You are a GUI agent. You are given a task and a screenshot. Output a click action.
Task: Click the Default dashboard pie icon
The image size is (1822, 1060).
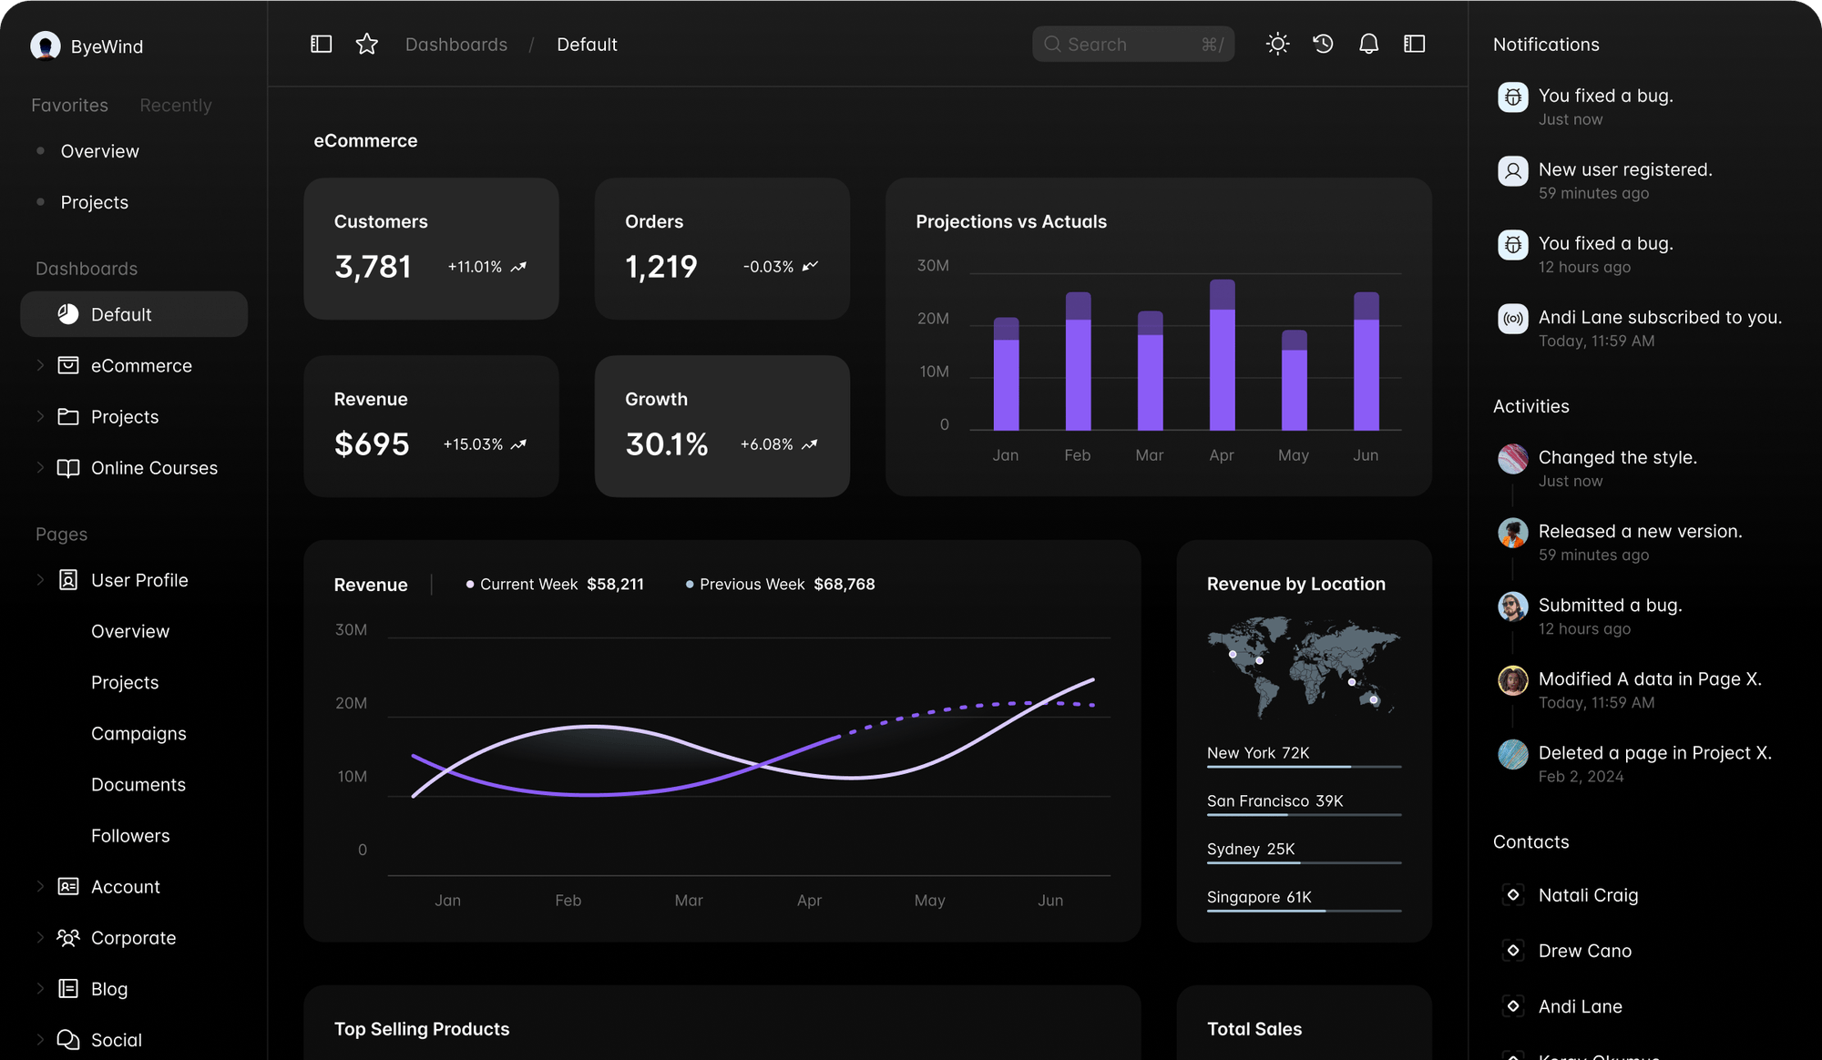tap(68, 314)
